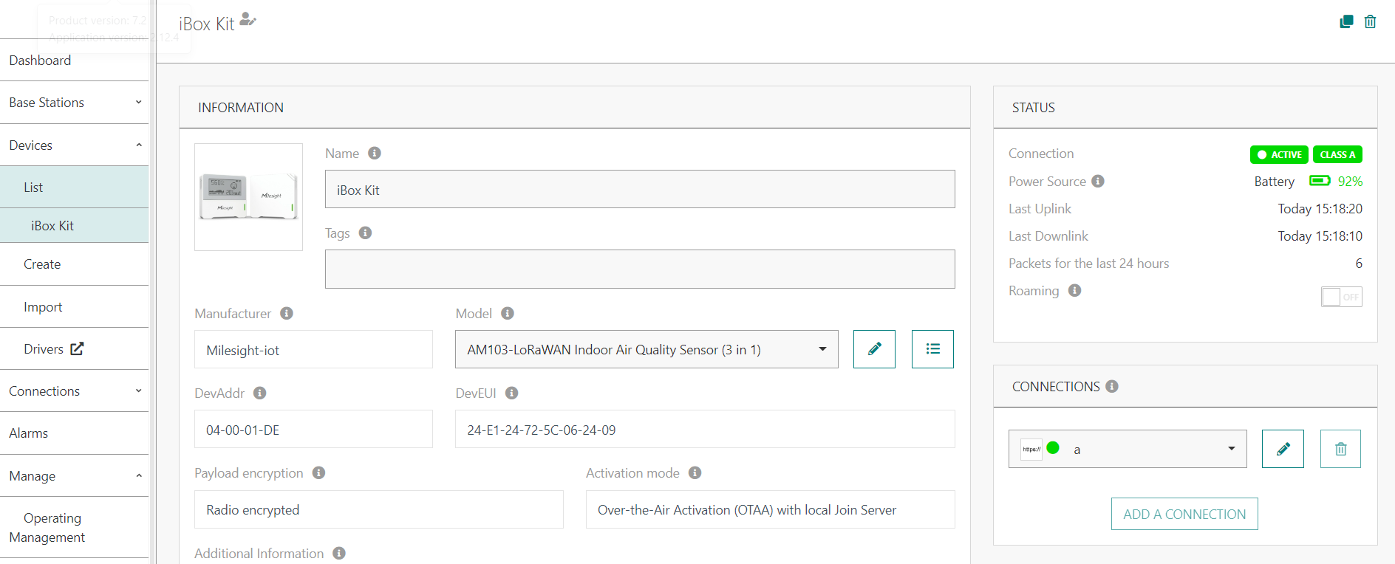Click the info icon next to Power Source
Screen dimensions: 1395x564
1098,182
